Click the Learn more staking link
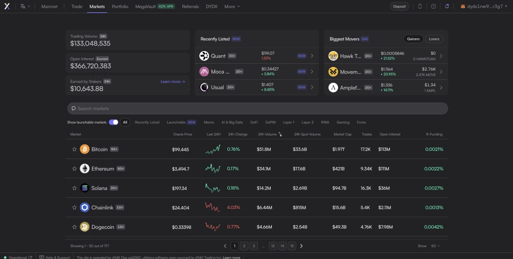 (173, 81)
